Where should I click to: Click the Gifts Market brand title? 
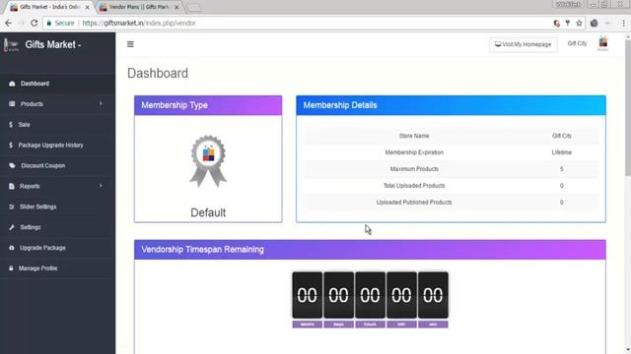(x=53, y=44)
